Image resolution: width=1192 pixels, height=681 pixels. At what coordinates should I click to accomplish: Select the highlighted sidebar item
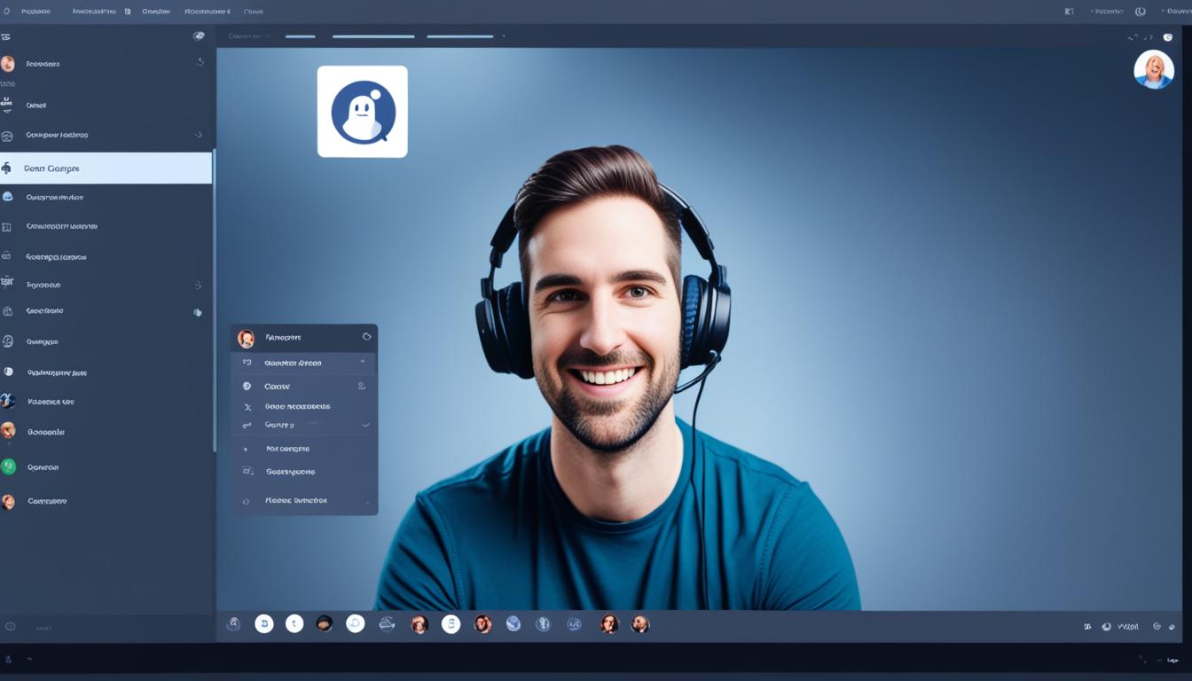coord(106,168)
